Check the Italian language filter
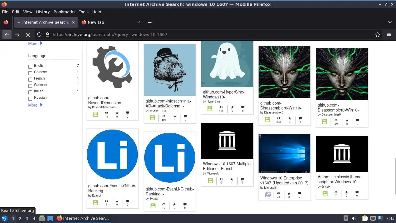Screen dimensions: 396x223 (30, 92)
